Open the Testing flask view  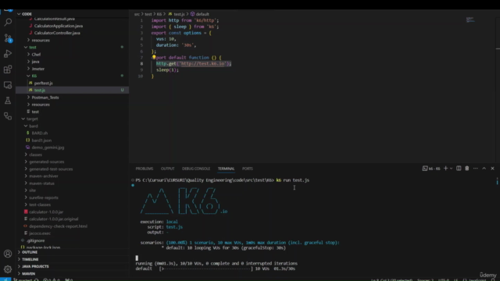[8, 101]
